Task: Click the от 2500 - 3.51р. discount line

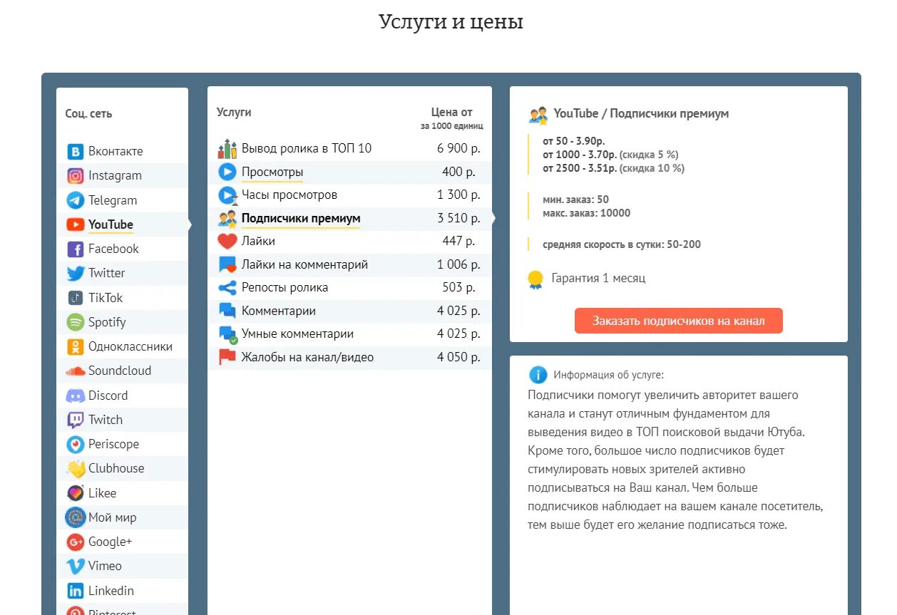Action: 613,168
